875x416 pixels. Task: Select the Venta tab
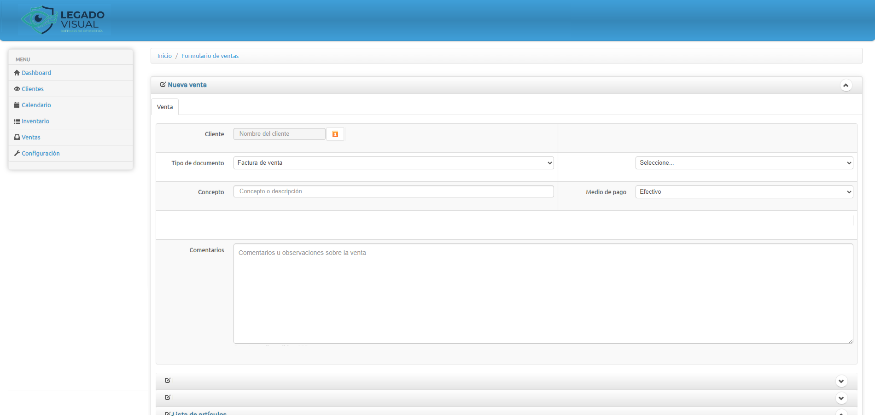pyautogui.click(x=165, y=107)
